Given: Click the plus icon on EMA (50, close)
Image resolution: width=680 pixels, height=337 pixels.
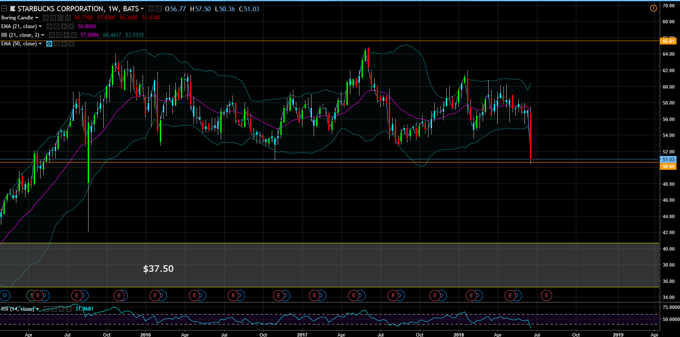Looking at the screenshot, I should 64,44.
